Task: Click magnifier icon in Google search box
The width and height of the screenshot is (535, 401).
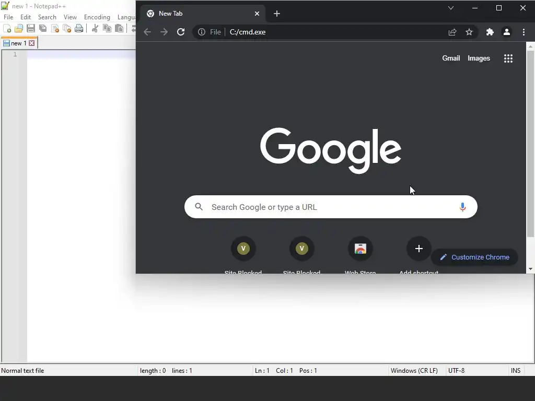Action: click(x=199, y=207)
